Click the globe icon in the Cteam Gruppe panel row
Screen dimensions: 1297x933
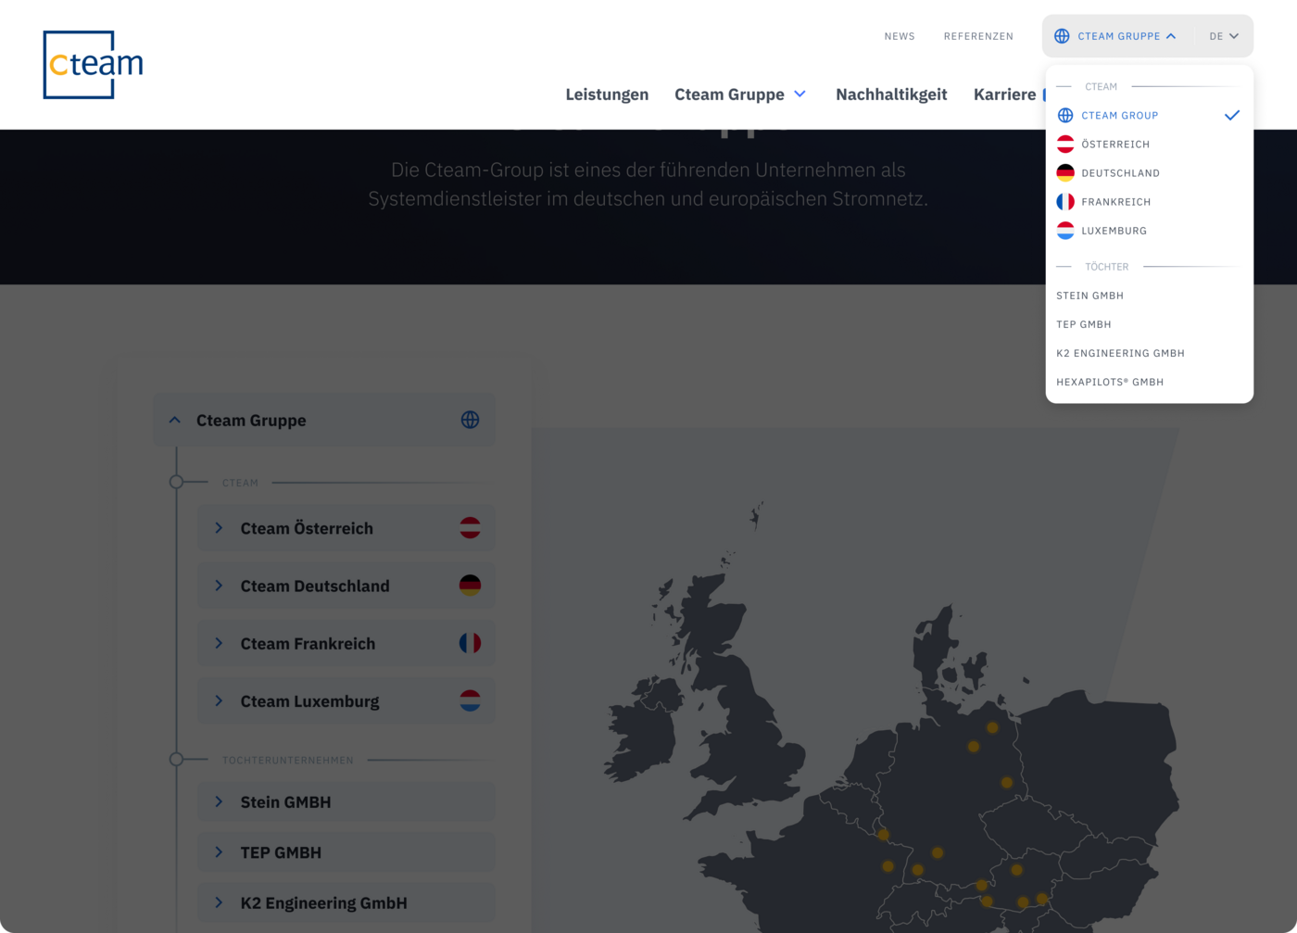click(471, 420)
